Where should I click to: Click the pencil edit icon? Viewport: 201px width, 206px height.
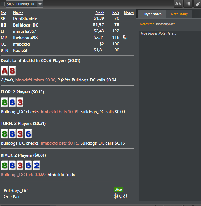click(x=197, y=4)
